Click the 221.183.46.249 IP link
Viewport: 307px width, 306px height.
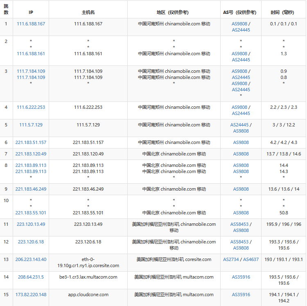point(31,189)
